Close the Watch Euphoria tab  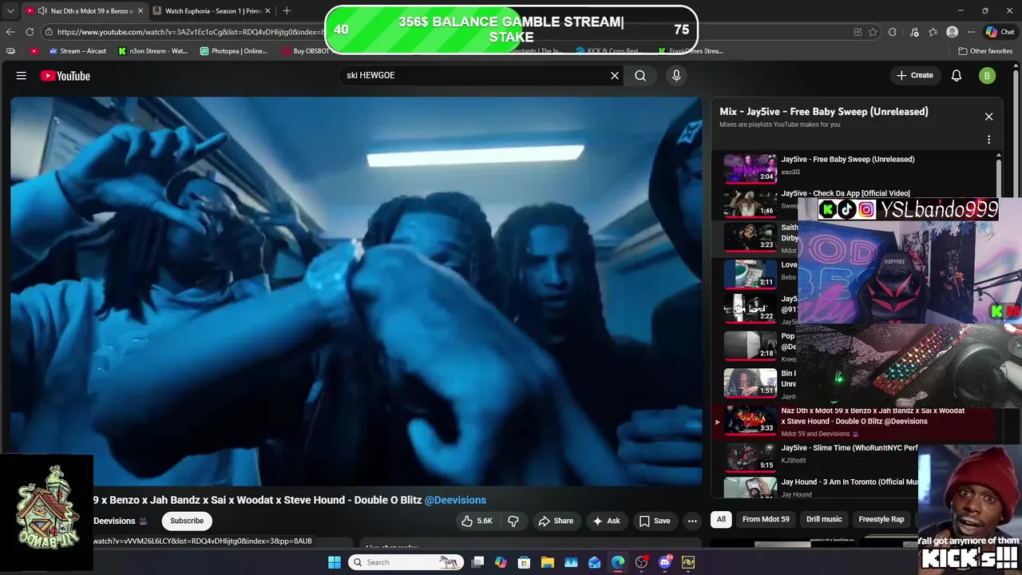click(267, 10)
